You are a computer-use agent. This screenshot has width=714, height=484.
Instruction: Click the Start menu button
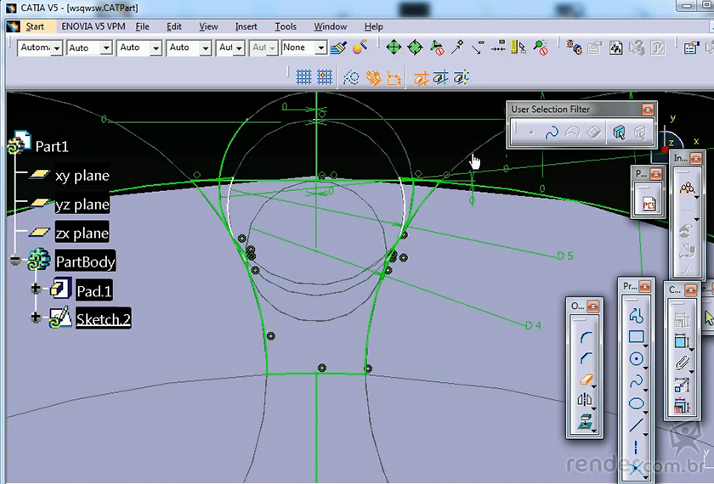pos(34,26)
